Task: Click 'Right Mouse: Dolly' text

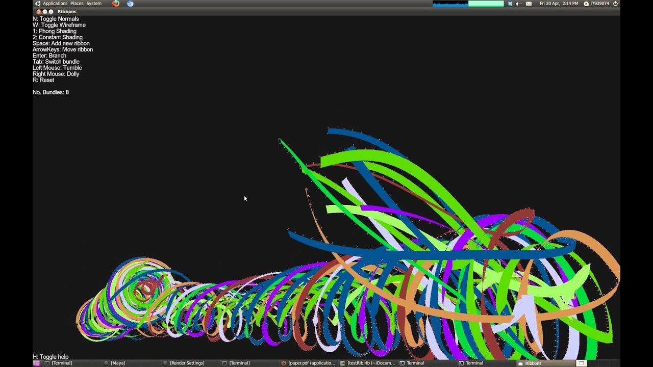Action: pyautogui.click(x=56, y=74)
